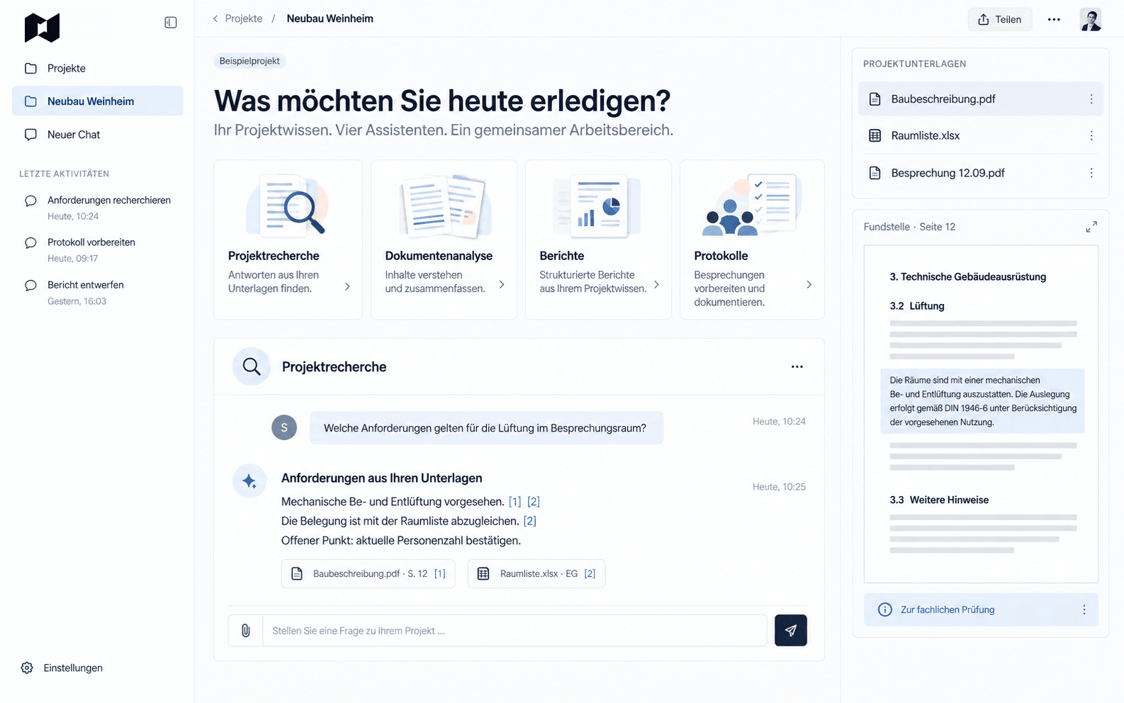Send the question with the paper plane button
The width and height of the screenshot is (1124, 703).
(791, 630)
